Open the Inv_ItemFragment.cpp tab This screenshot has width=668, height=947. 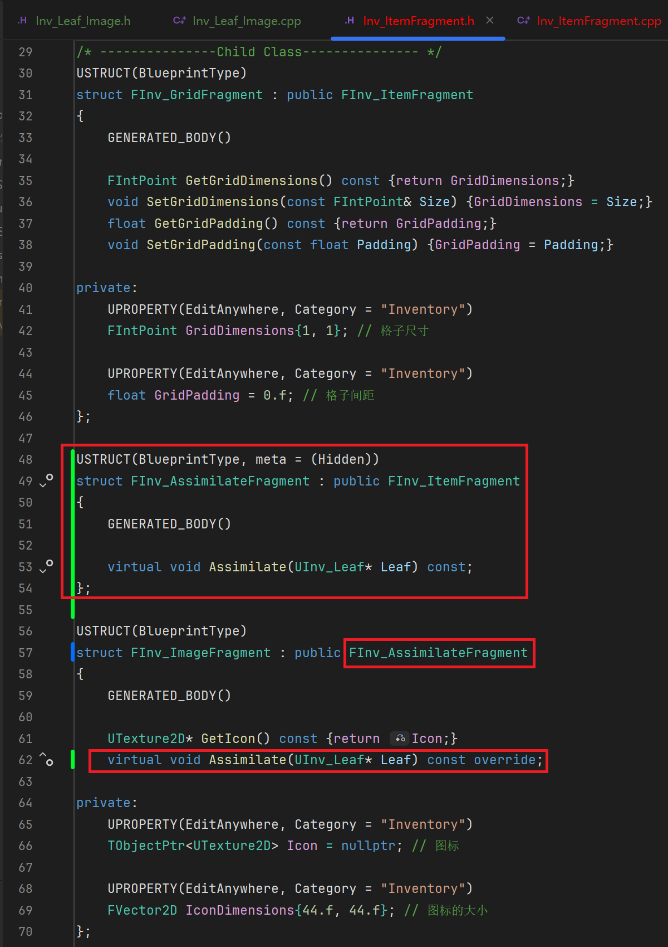coord(589,21)
